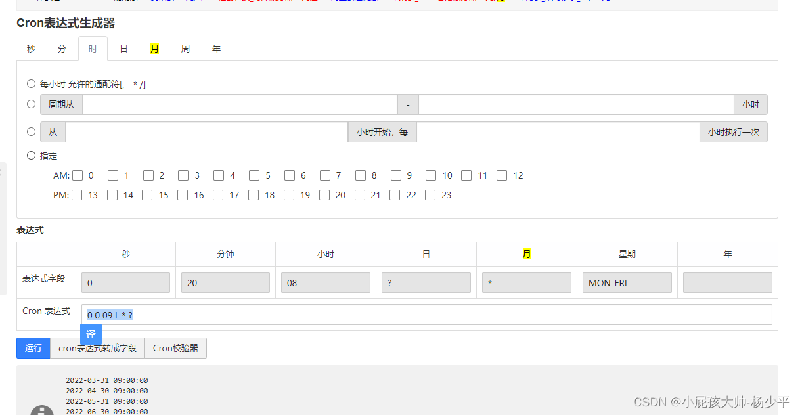This screenshot has height=415, width=800.
Task: Select the 周期从 radio option
Action: coord(31,103)
